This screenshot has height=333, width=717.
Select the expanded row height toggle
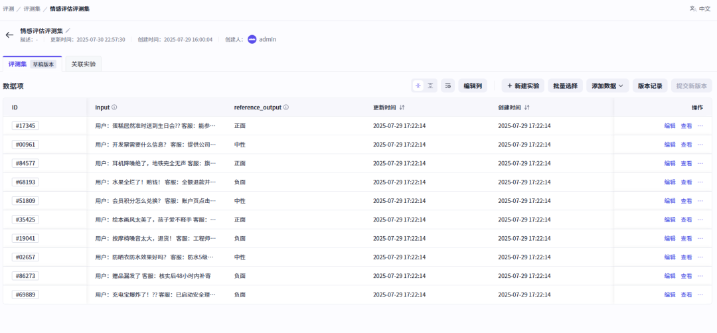(430, 86)
